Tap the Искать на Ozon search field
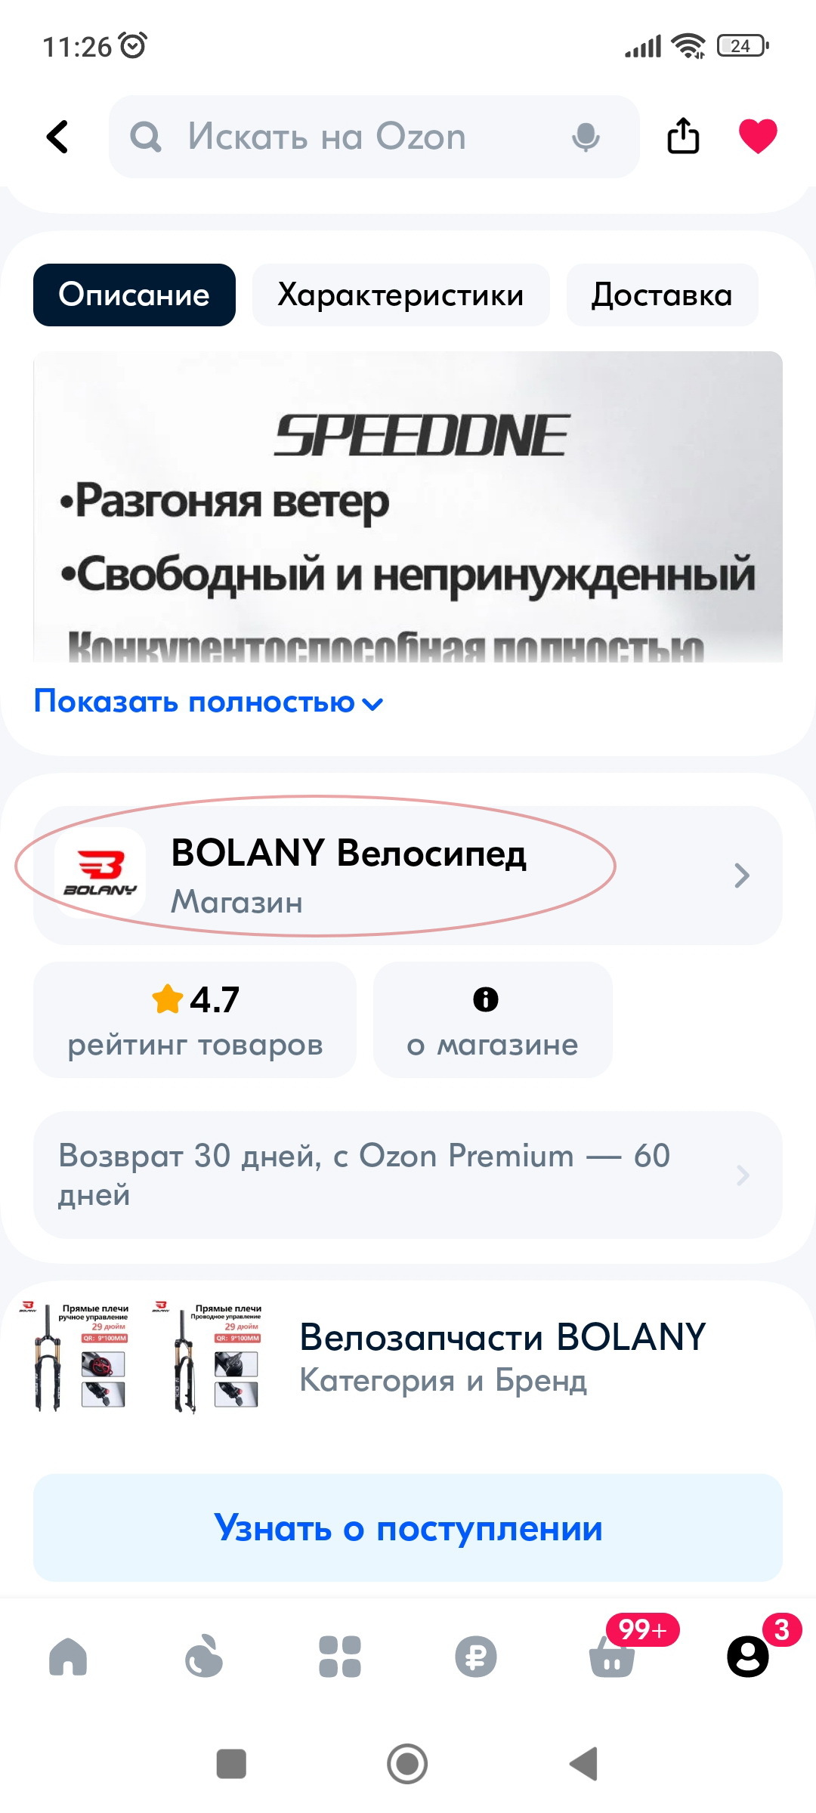Screen dimensions: 816x1813 [374, 137]
